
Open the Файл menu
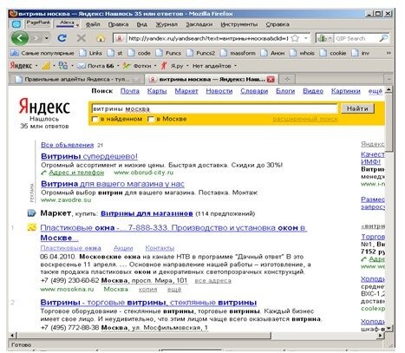[x=93, y=24]
